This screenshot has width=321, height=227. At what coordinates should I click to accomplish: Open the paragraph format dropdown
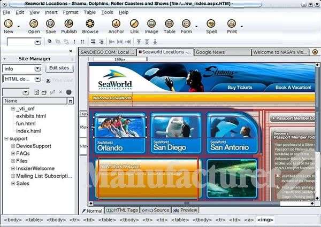click(x=37, y=42)
